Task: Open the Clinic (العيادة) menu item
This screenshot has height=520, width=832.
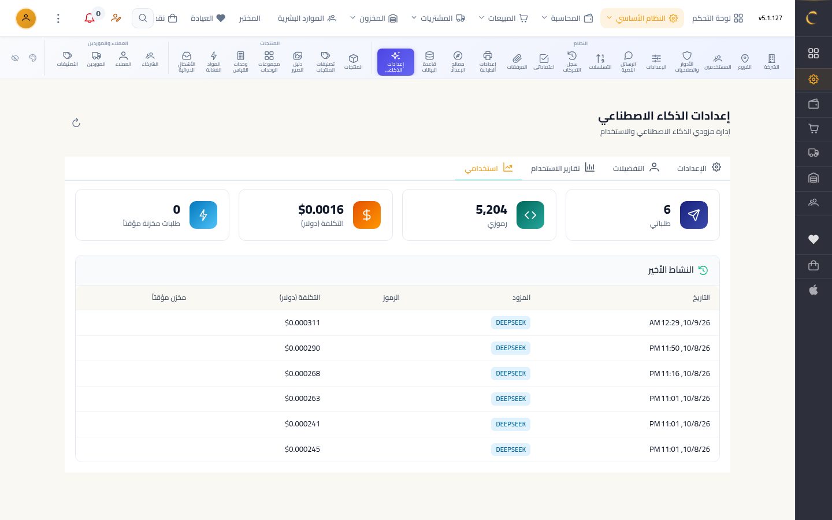Action: [208, 18]
